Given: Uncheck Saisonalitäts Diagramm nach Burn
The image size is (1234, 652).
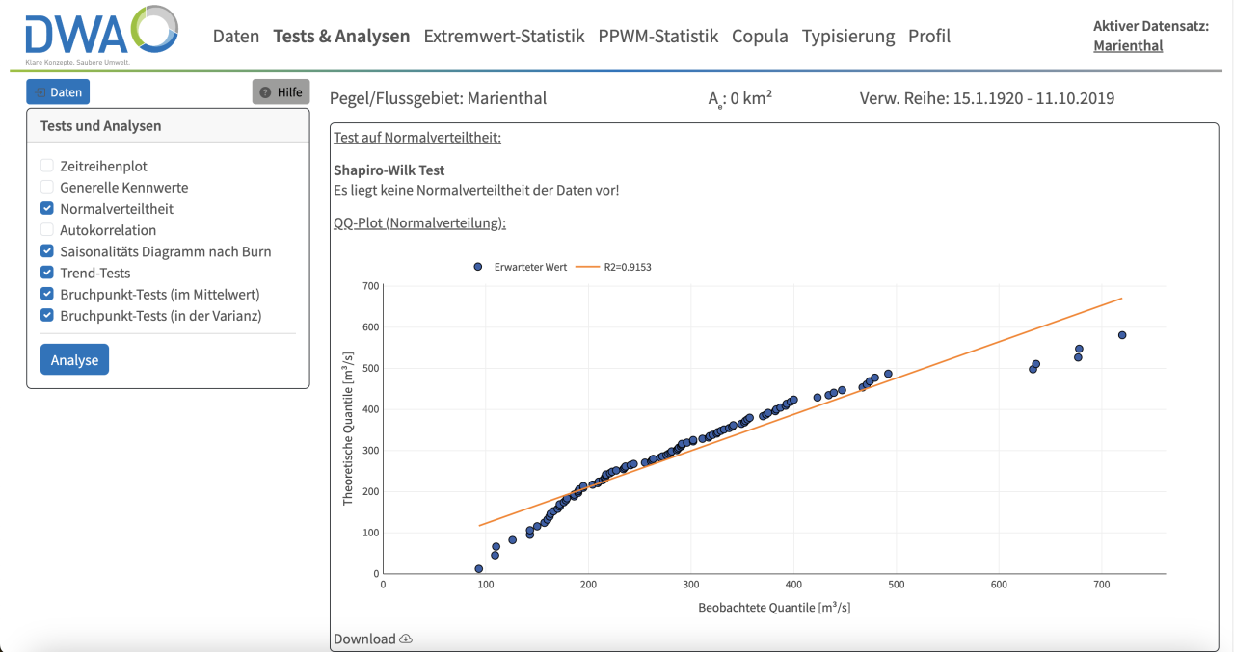Looking at the screenshot, I should [x=47, y=251].
